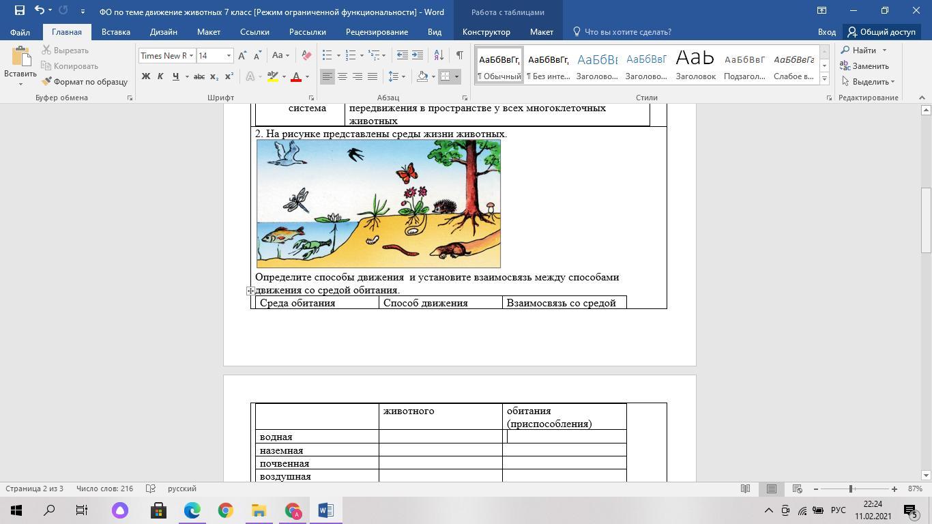This screenshot has height=524, width=932.
Task: Sort the selected text alphabetically
Action: click(x=439, y=56)
